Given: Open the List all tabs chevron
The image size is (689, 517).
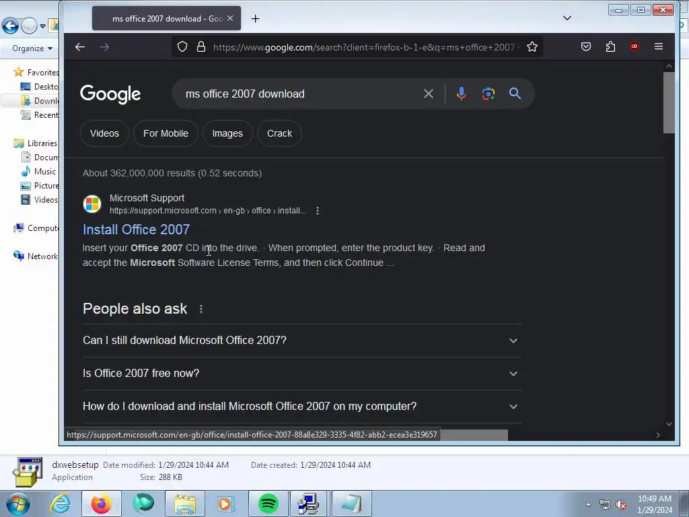Looking at the screenshot, I should tap(567, 18).
